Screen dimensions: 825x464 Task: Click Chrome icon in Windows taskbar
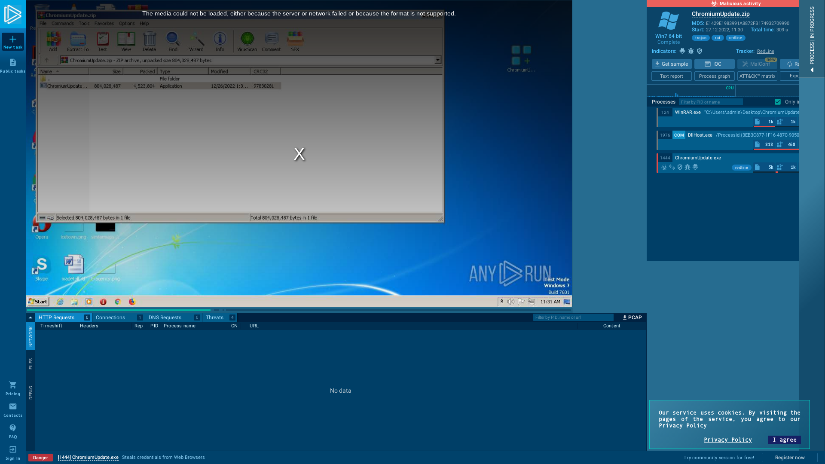[118, 302]
